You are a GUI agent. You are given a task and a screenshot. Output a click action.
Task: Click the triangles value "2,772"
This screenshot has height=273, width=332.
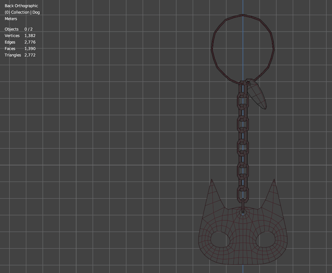pyautogui.click(x=30, y=55)
